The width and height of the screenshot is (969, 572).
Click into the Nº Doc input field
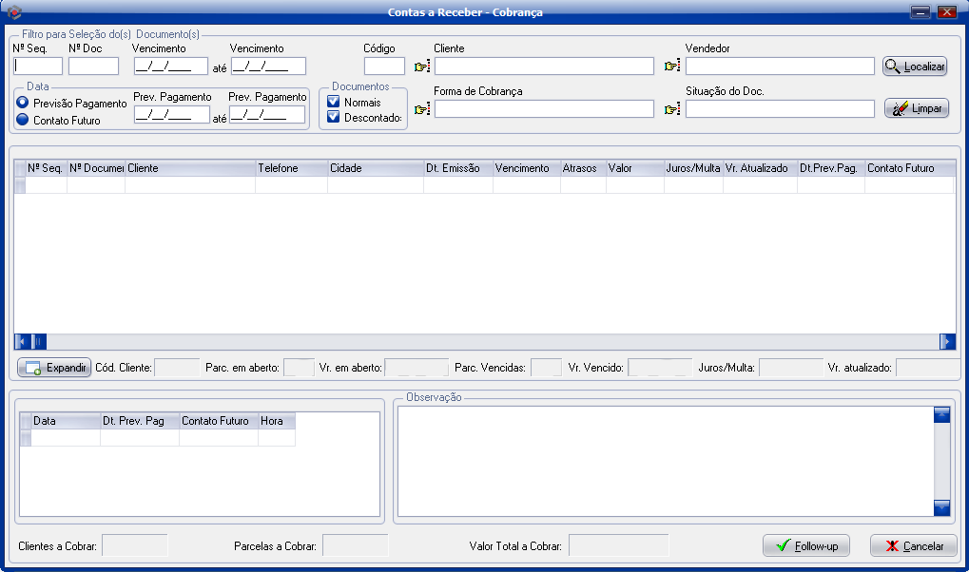point(93,67)
